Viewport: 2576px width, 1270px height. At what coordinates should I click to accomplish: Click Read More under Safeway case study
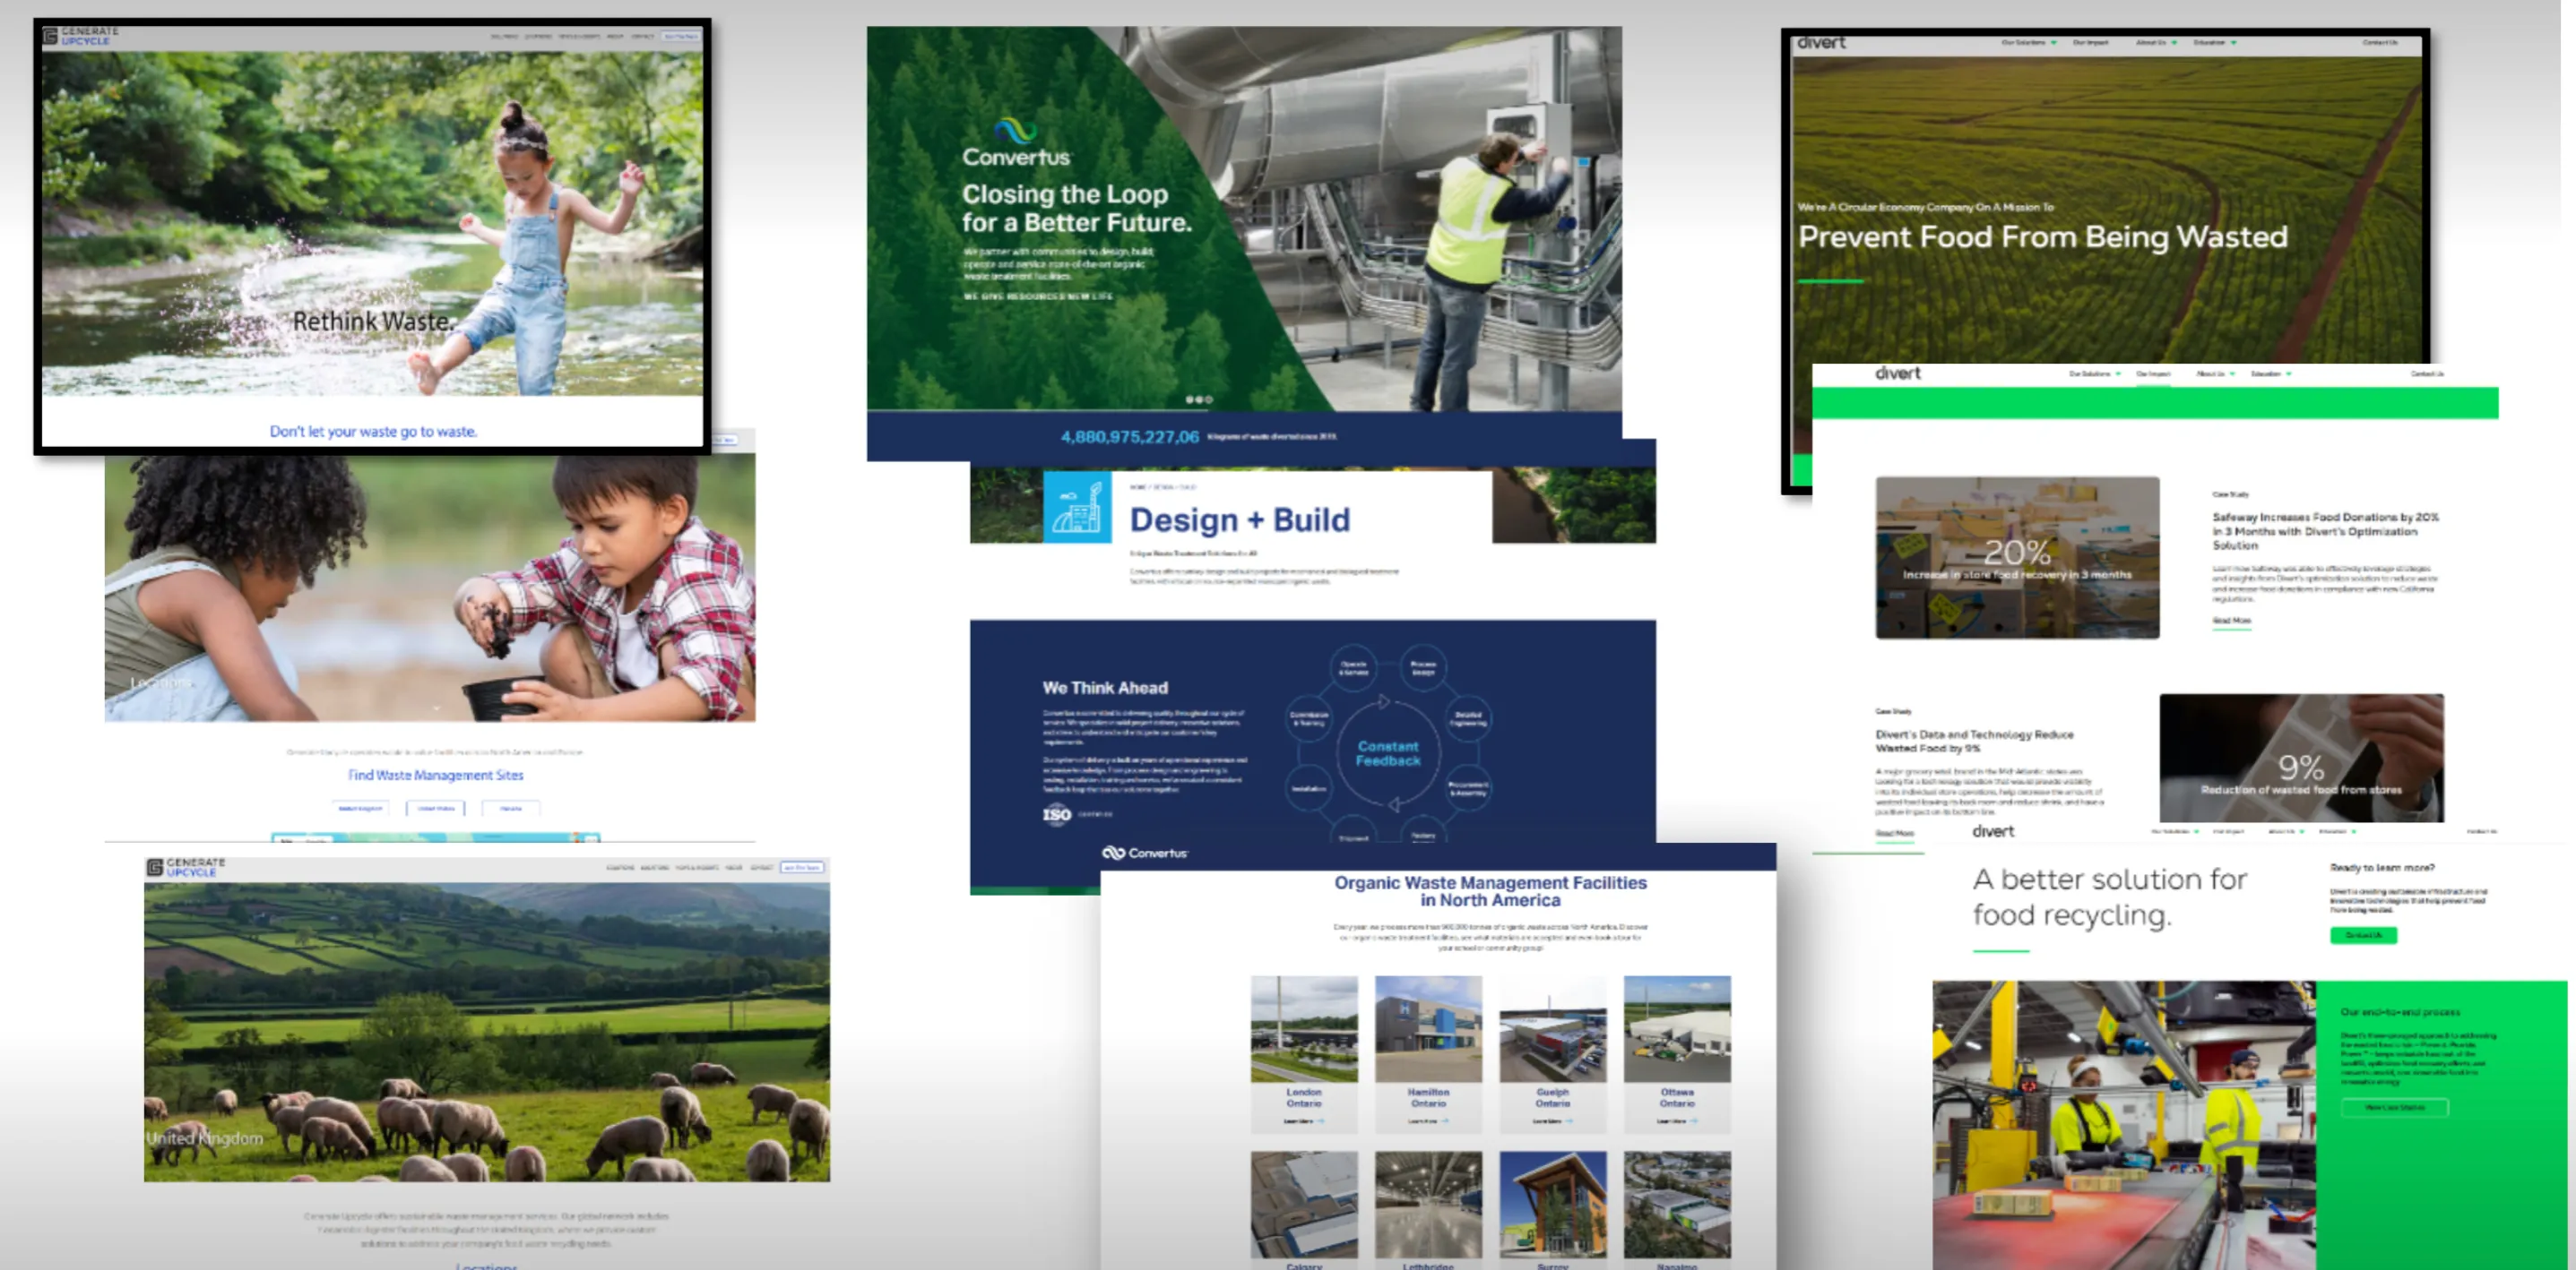[x=2231, y=621]
